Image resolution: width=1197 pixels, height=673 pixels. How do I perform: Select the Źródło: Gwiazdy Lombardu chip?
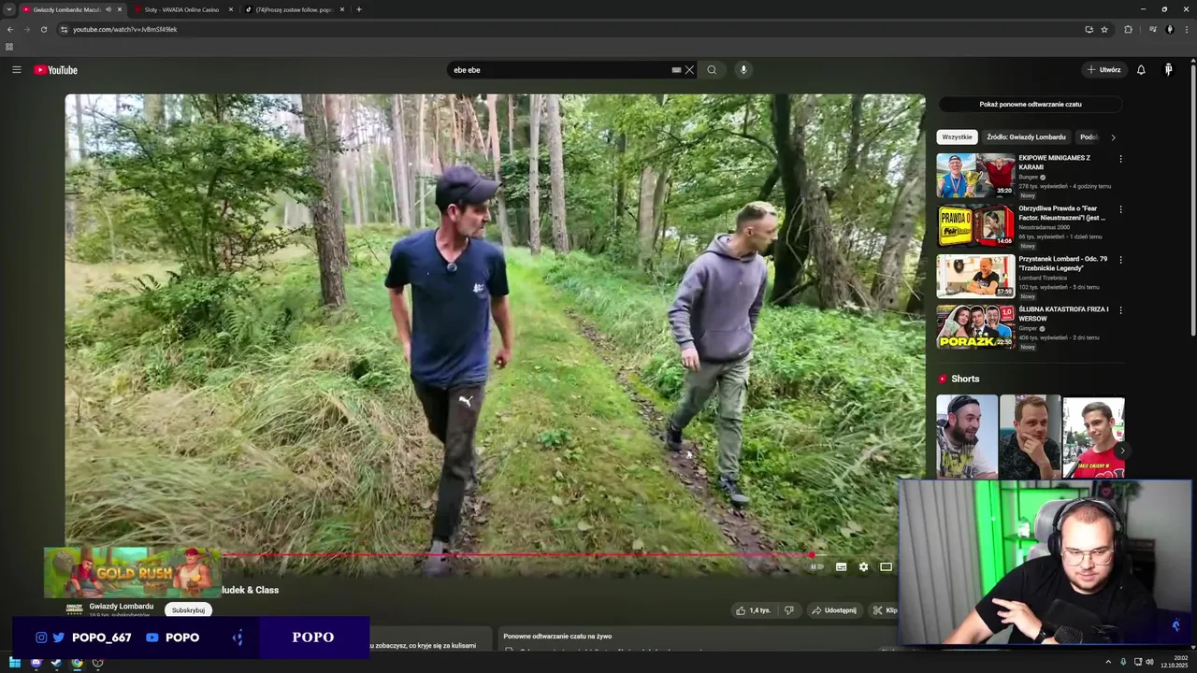(x=1026, y=137)
